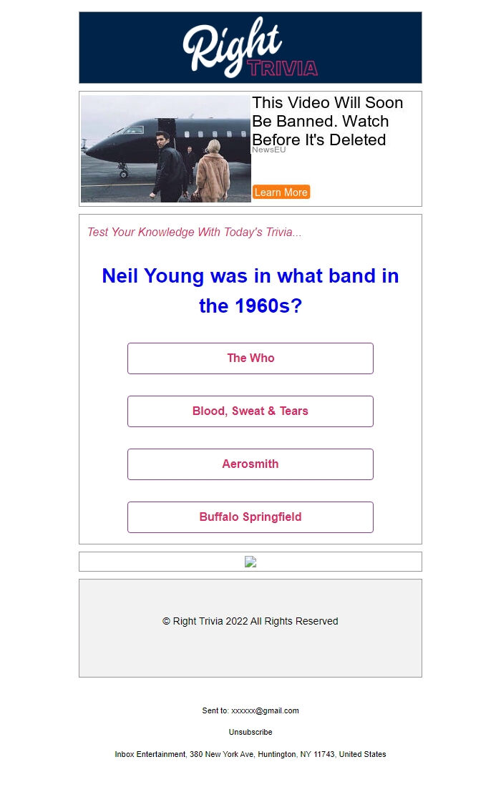This screenshot has width=501, height=787.
Task: Click the trivia question text
Action: coord(250,290)
